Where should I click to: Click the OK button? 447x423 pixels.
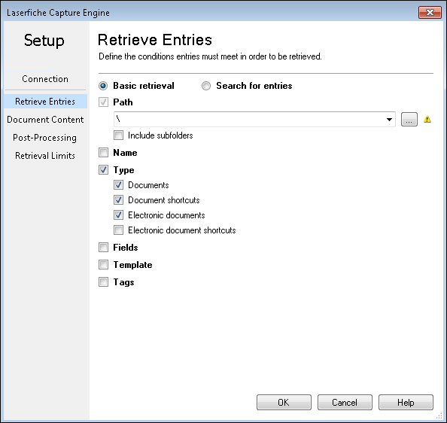284,402
